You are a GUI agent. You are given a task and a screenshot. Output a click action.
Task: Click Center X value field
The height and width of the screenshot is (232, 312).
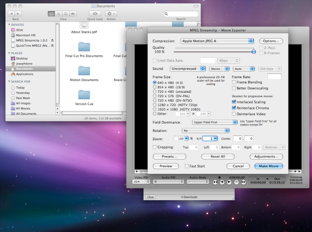click(238, 139)
